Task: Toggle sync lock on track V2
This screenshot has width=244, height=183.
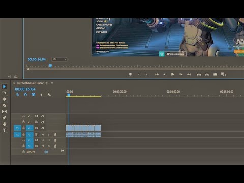Action: point(37,122)
